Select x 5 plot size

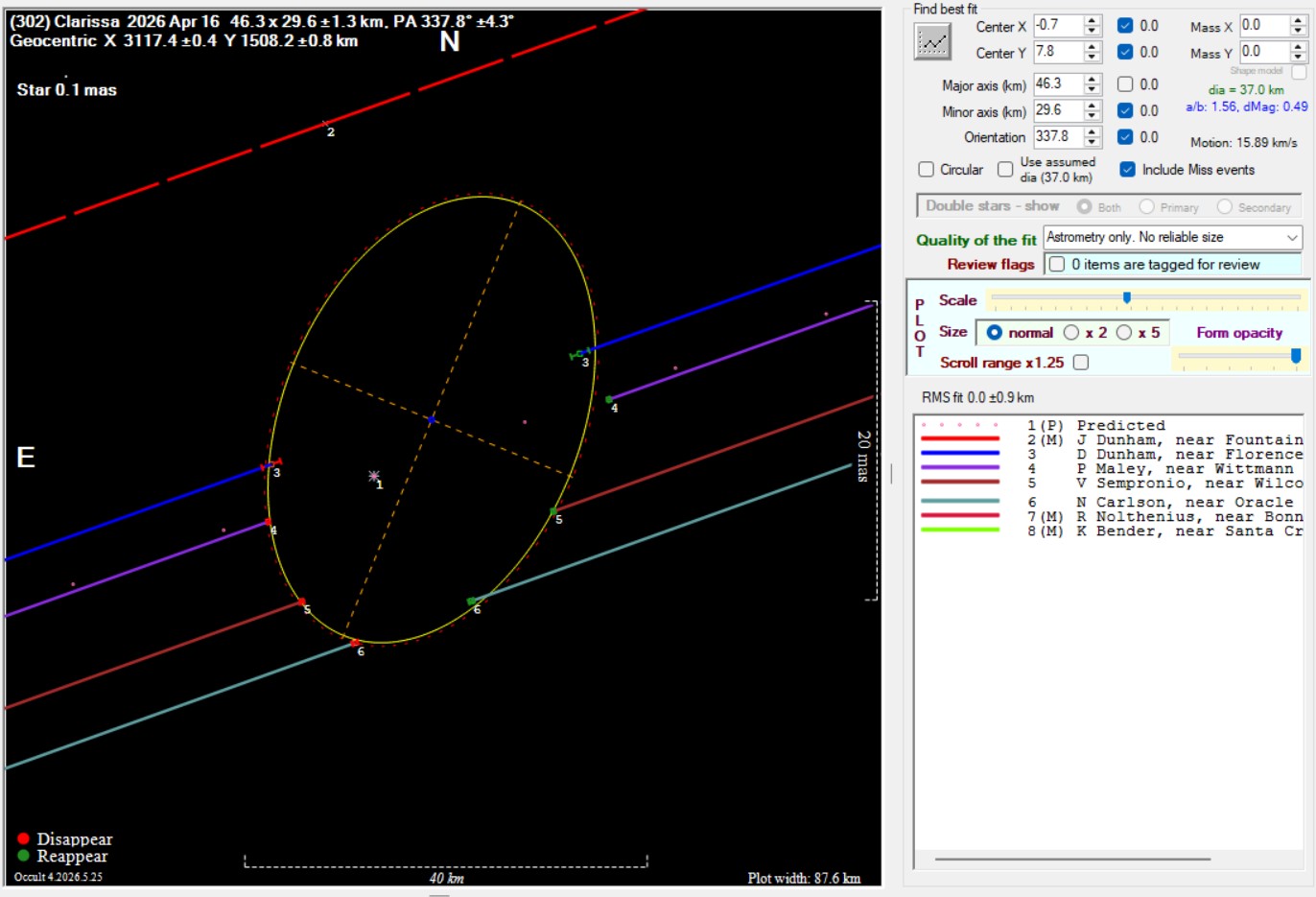(x=1124, y=333)
